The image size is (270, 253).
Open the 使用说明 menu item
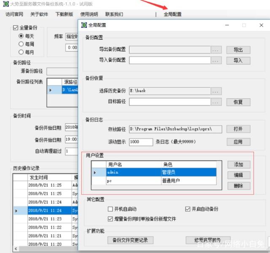pos(89,14)
